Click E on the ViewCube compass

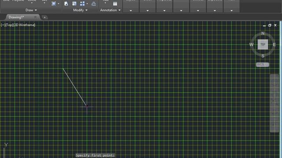(x=274, y=45)
